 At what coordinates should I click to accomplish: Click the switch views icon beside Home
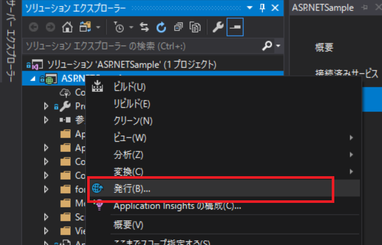point(85,27)
